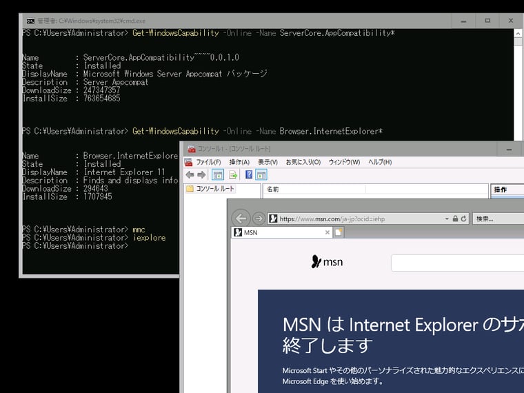The image size is (524, 393).
Task: Close the cmd.exe window
Action: (511, 21)
